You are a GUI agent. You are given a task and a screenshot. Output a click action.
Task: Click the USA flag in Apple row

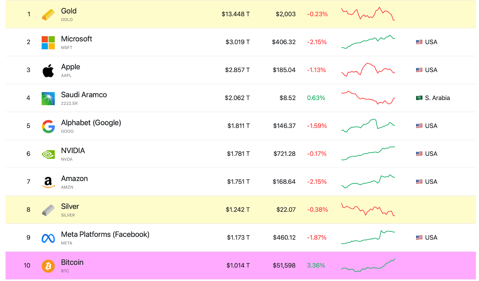pos(419,70)
